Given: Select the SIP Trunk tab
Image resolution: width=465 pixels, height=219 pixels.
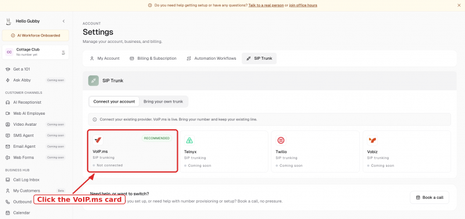Looking at the screenshot, I should click(259, 59).
